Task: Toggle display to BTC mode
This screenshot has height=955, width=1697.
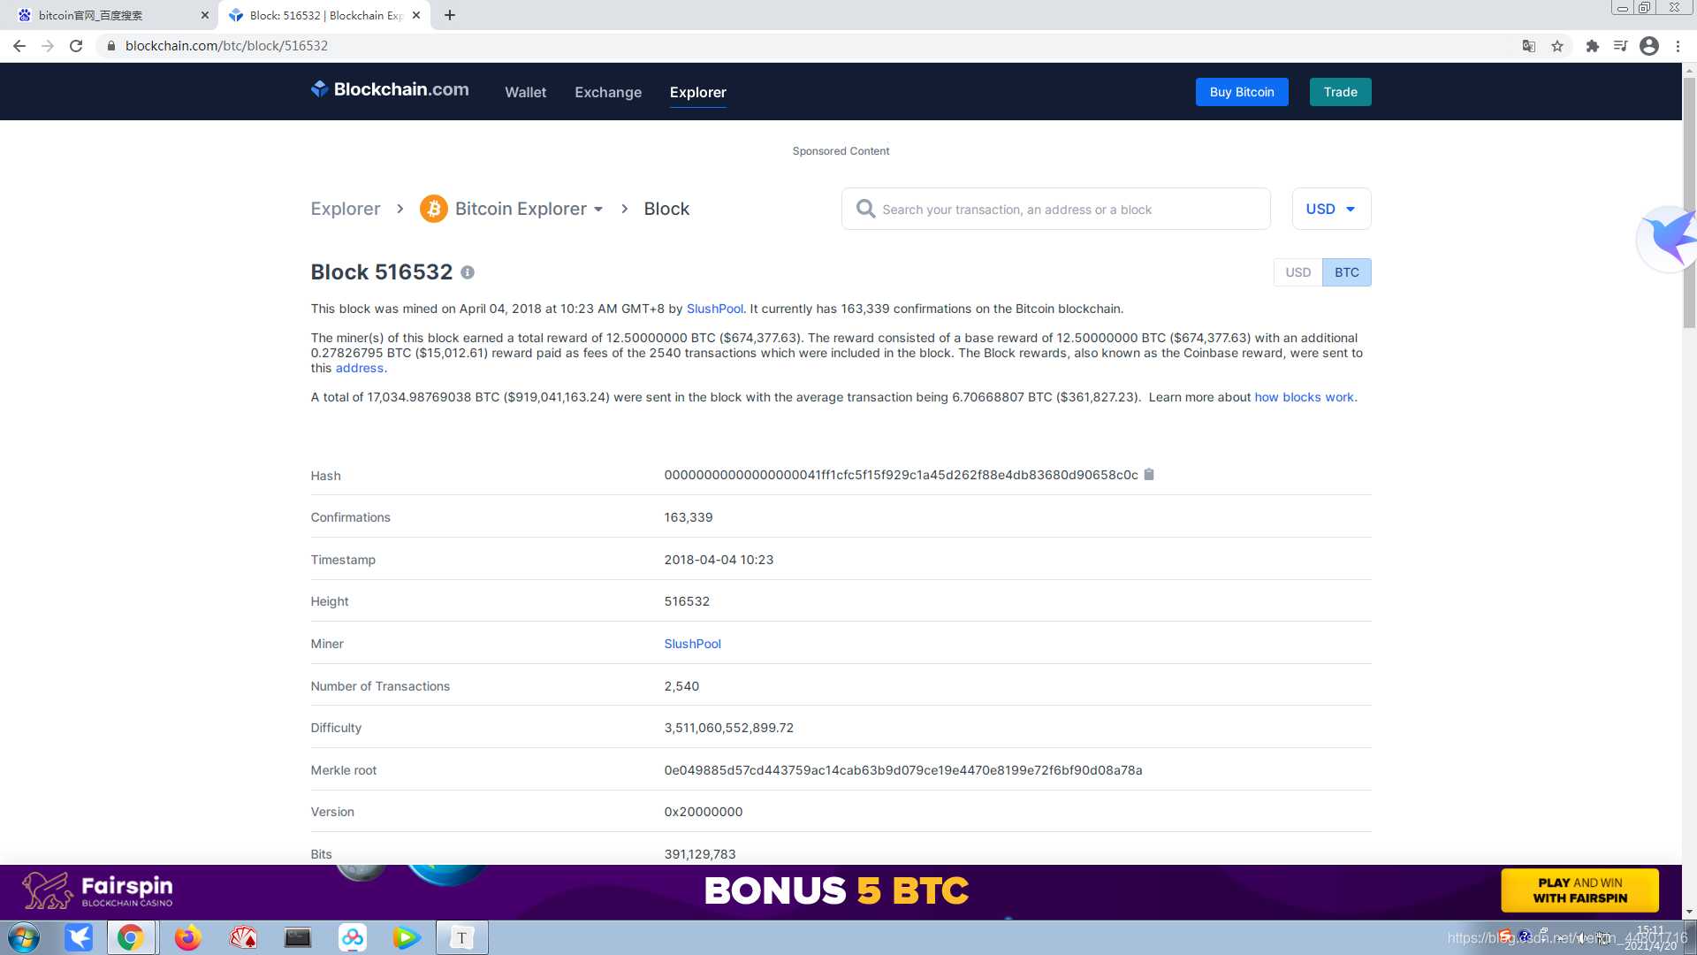Action: coord(1346,271)
